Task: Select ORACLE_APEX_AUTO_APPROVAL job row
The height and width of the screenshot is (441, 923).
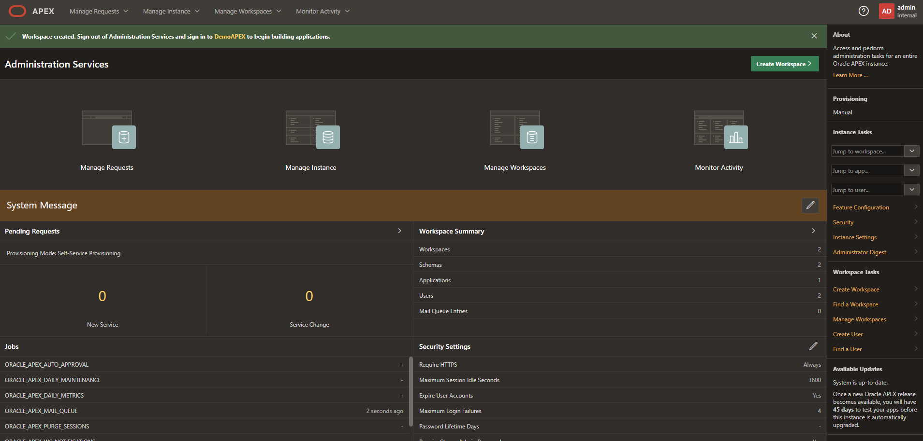Action: coord(204,364)
